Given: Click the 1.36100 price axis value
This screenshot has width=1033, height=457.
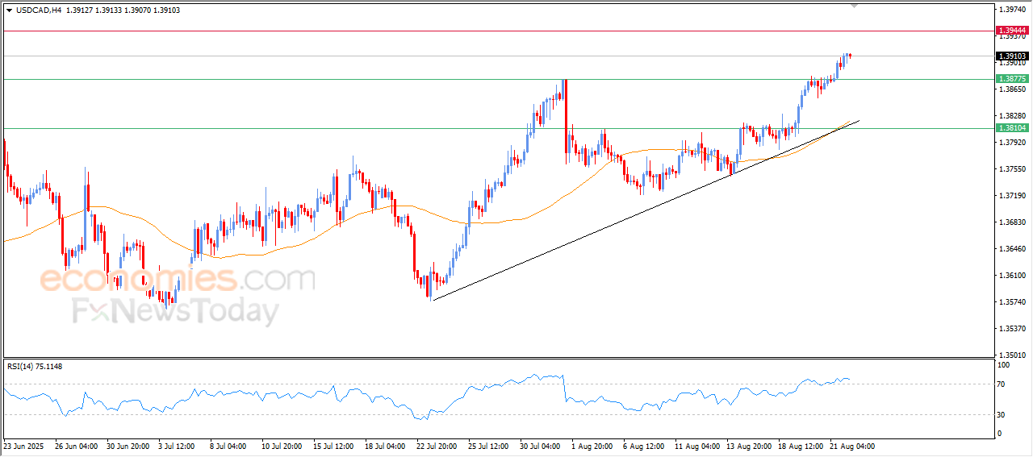Looking at the screenshot, I should [1012, 276].
